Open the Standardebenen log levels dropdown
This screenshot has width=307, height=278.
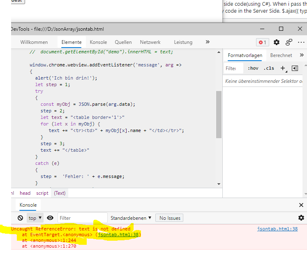131,218
